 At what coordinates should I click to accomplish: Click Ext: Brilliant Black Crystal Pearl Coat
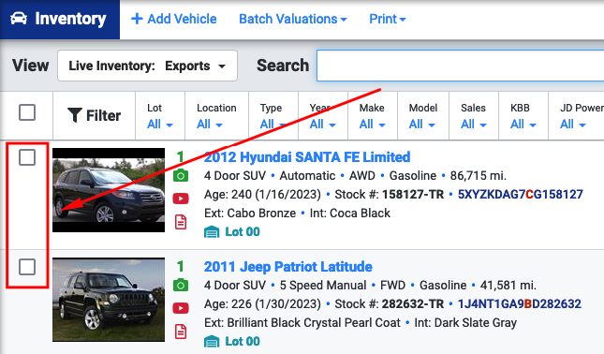(x=302, y=322)
